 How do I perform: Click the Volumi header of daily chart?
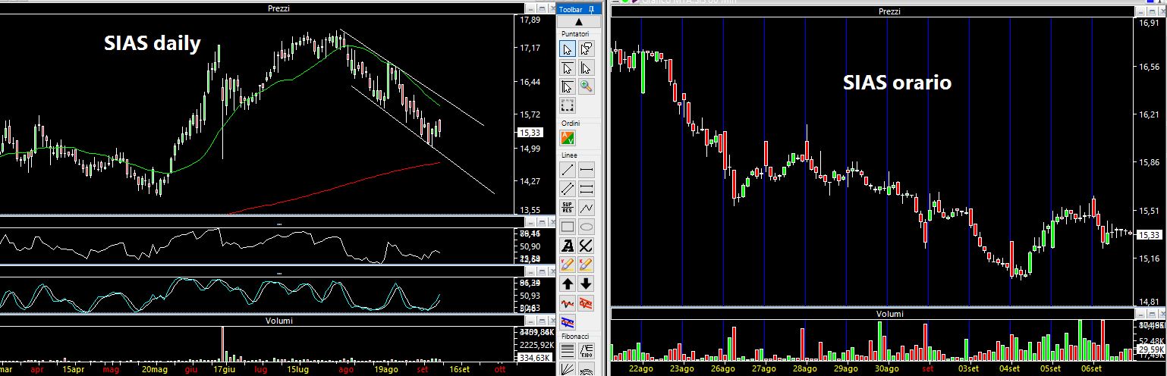[278, 321]
